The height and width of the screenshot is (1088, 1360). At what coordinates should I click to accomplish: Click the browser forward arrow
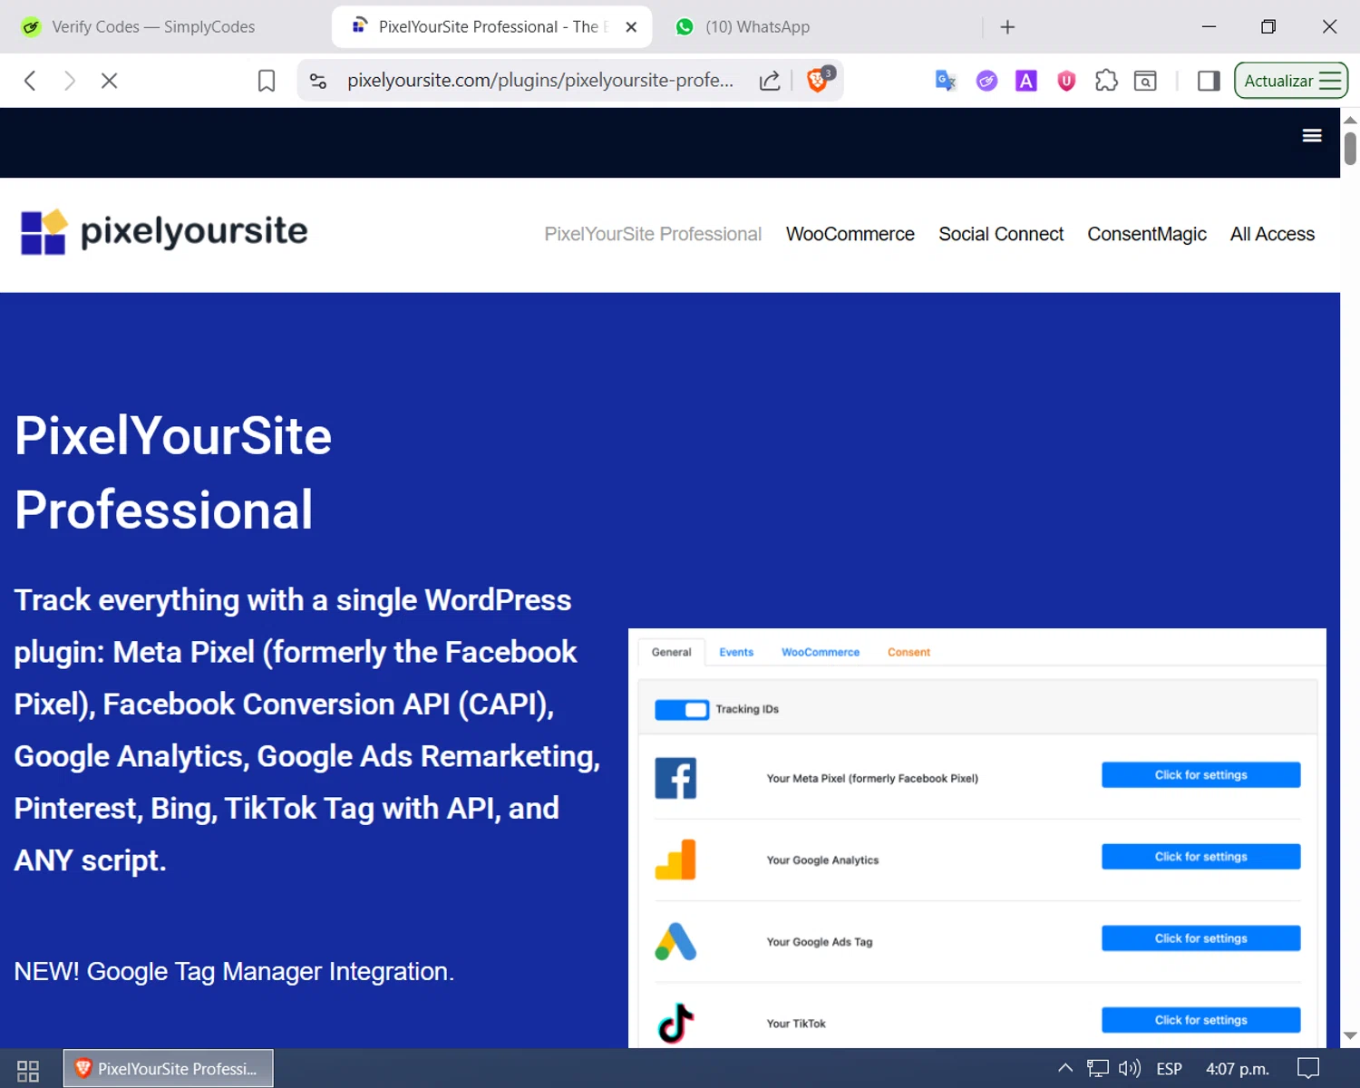click(70, 81)
